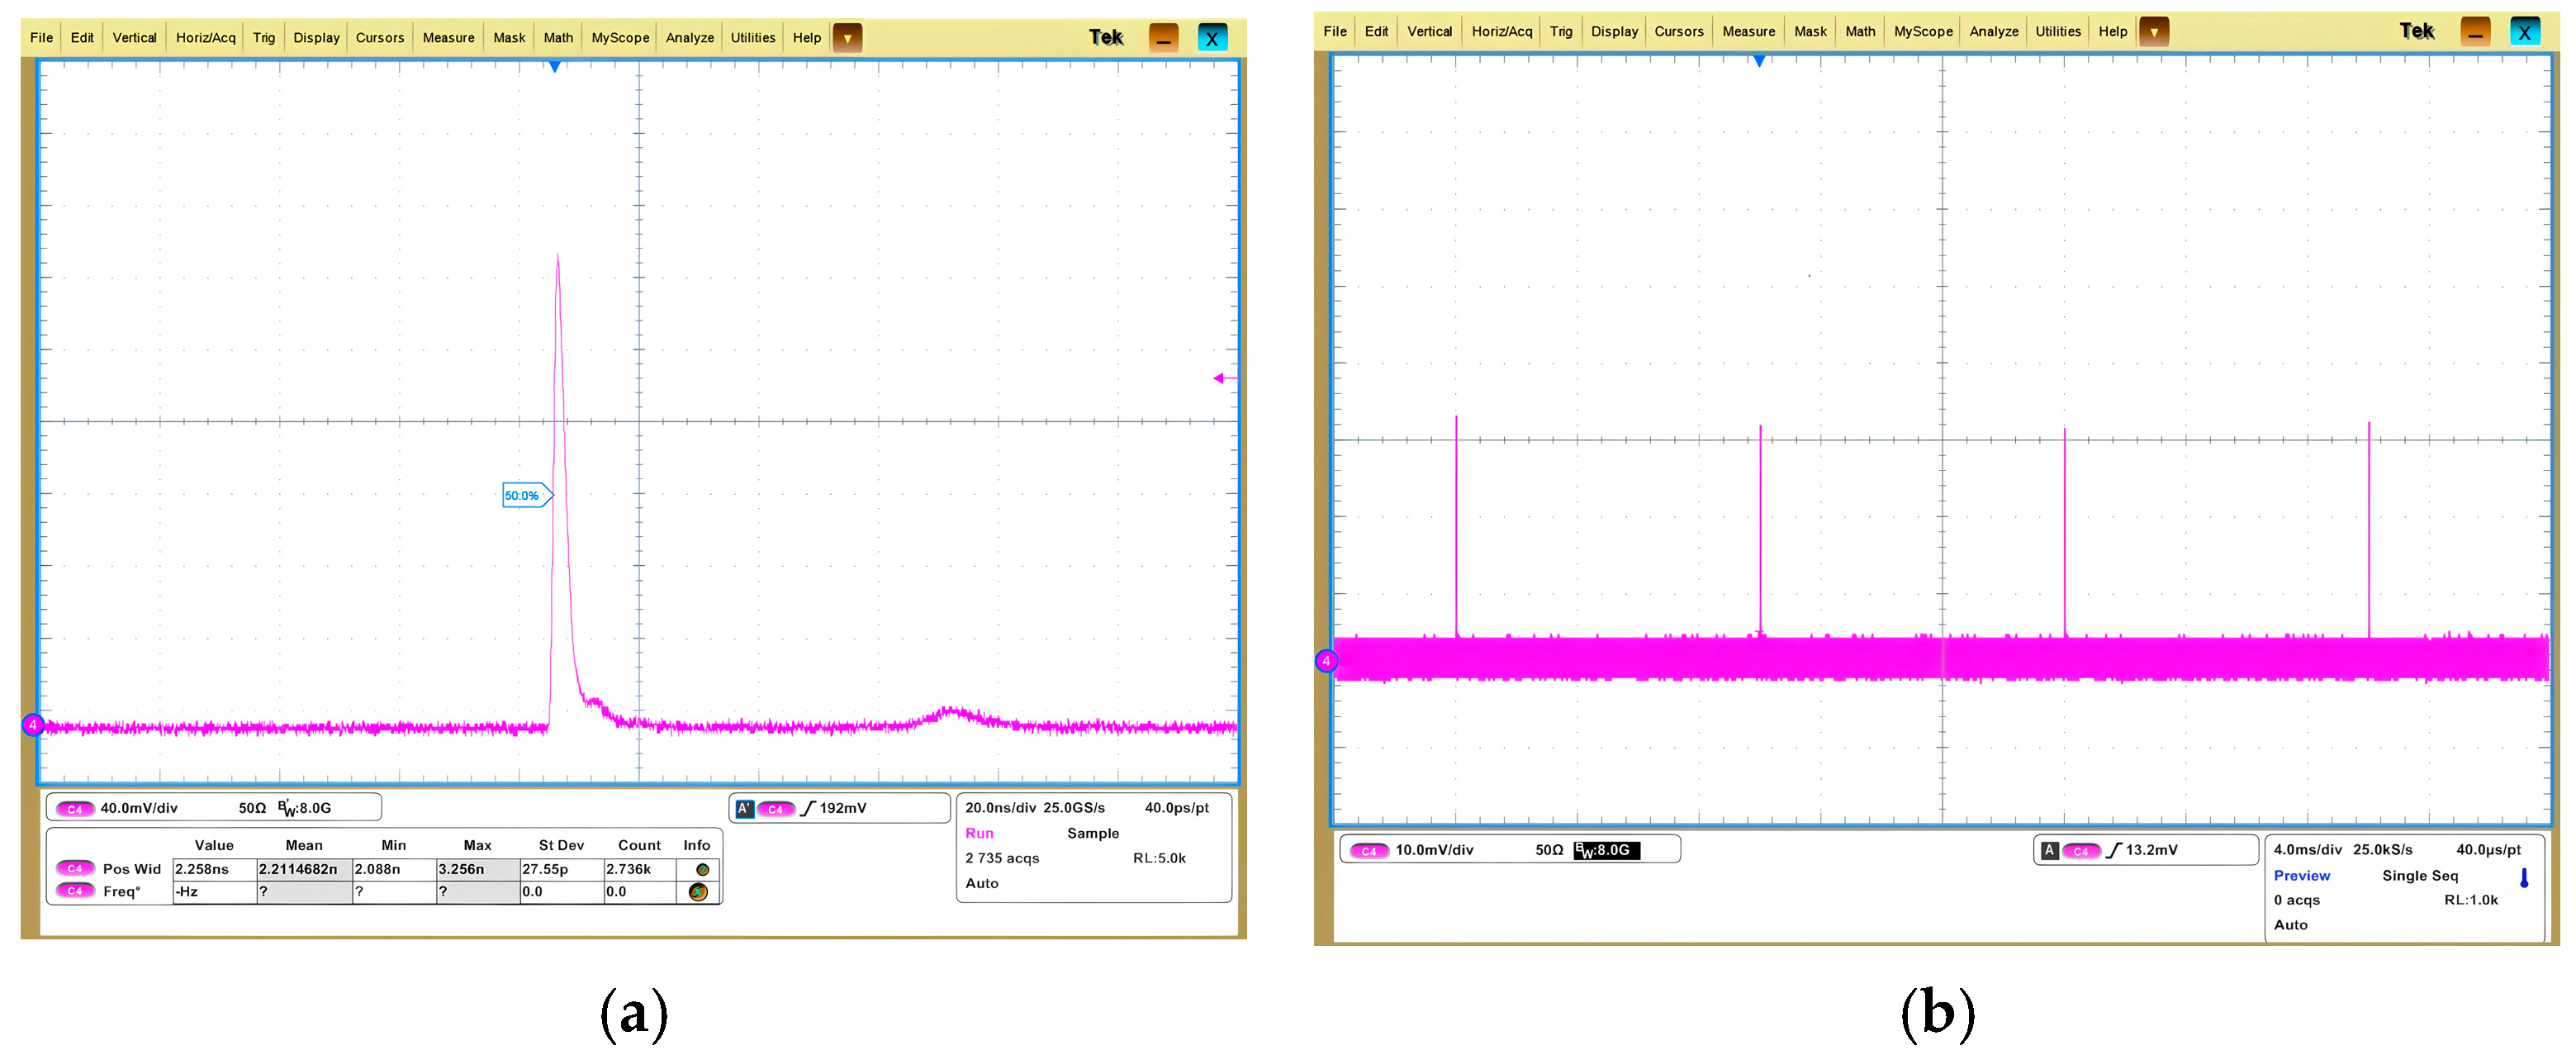Screen dimensions: 2576x1055
Task: Open the Edit menu in window (b)
Action: (x=1376, y=32)
